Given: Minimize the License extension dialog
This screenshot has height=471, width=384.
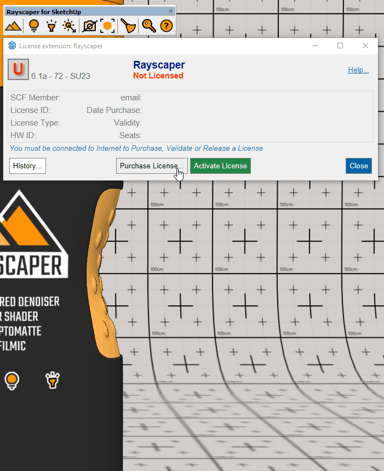Looking at the screenshot, I should click(316, 46).
